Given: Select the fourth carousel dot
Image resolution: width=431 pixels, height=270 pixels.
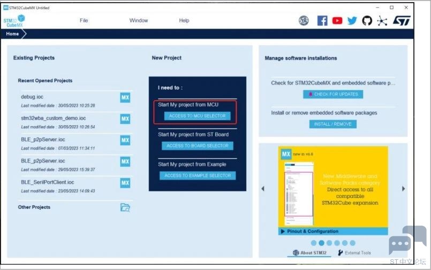Looking at the screenshot, I should [x=337, y=243].
